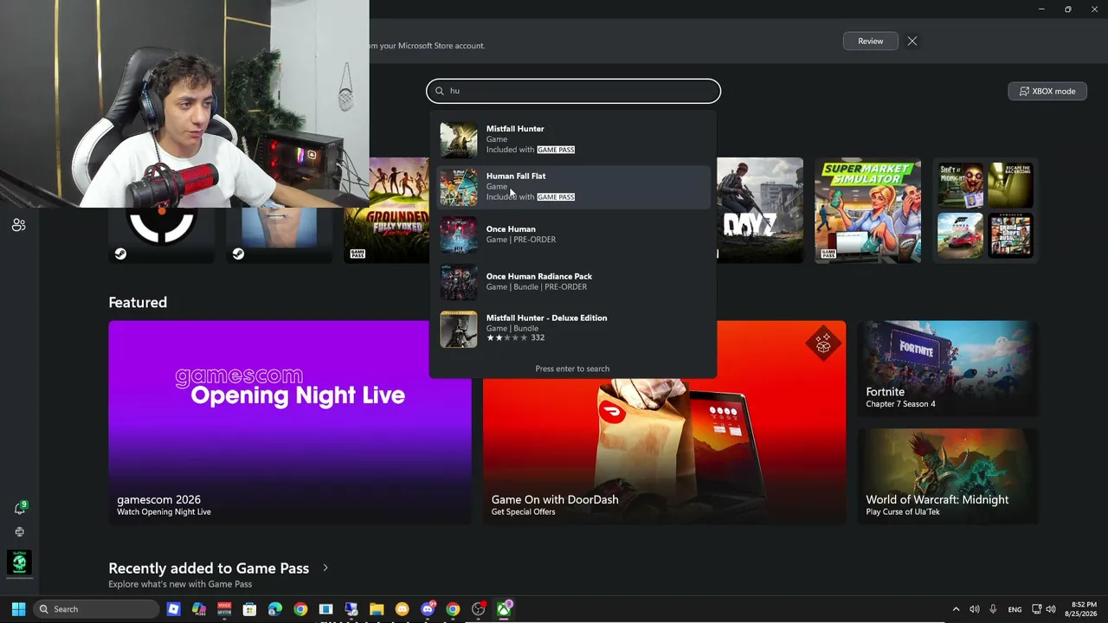Select Once Human search suggestion

(x=573, y=234)
